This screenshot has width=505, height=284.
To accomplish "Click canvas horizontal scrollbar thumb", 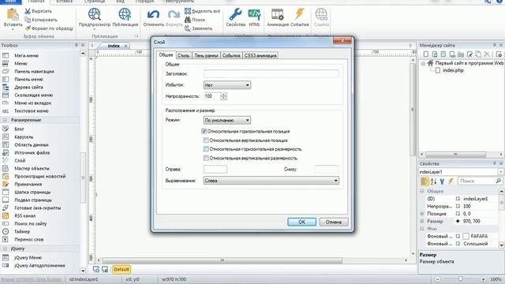I will click(x=223, y=260).
